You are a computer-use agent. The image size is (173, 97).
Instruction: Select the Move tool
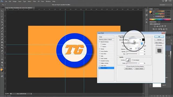pos(2,11)
